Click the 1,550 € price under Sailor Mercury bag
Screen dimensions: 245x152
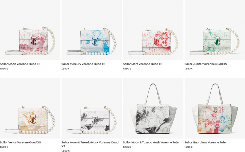pyautogui.click(x=66, y=69)
